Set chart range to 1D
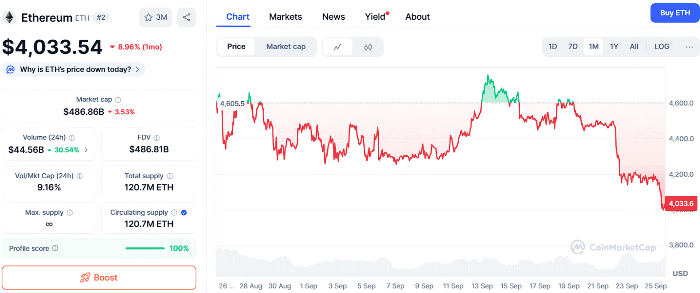 (553, 47)
